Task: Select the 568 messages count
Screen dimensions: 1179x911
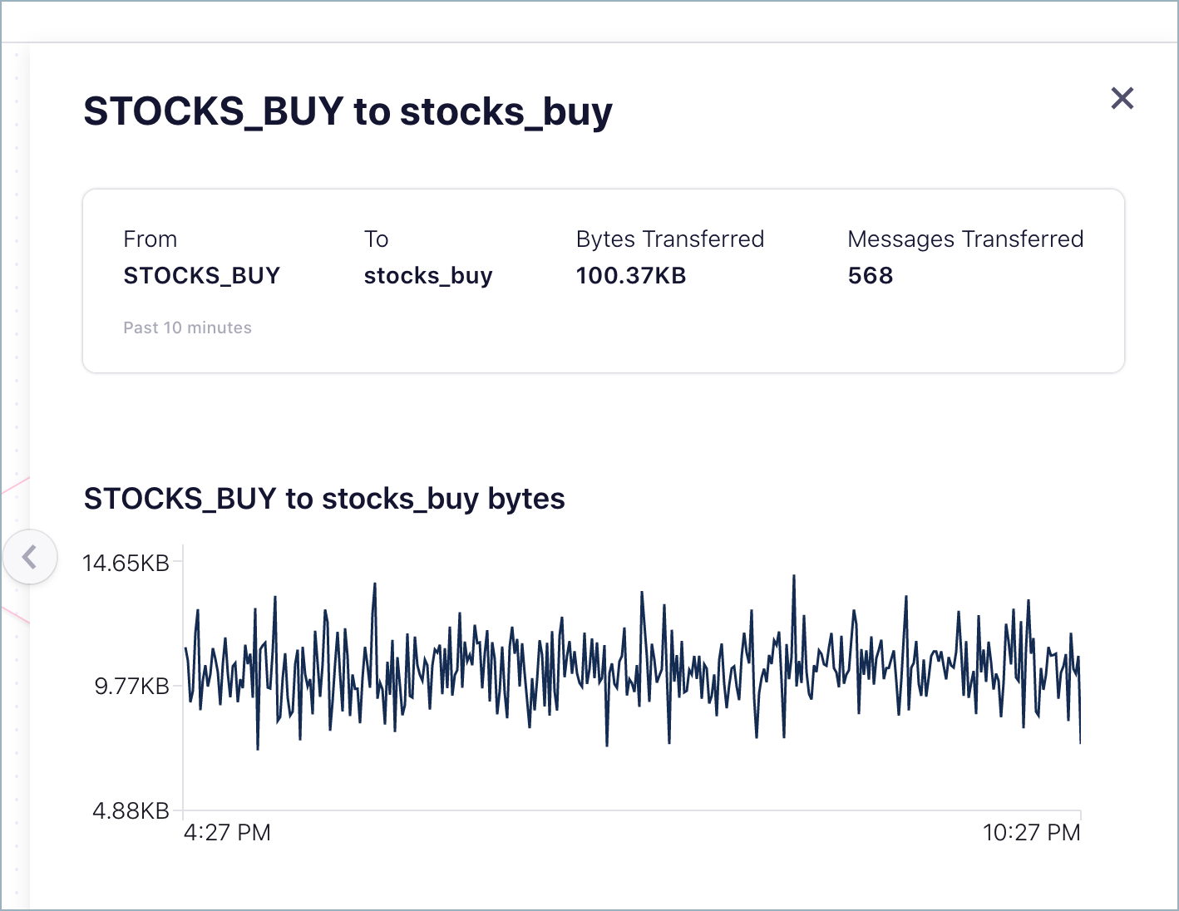Action: [x=871, y=276]
